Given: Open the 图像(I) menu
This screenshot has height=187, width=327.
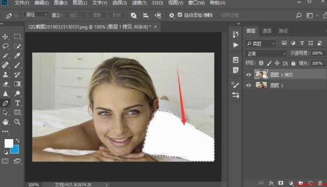Looking at the screenshot, I should tap(61, 3).
